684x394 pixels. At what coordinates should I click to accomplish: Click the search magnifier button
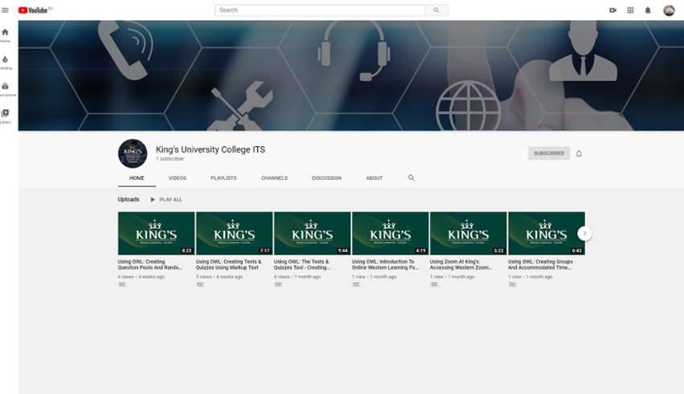point(436,10)
